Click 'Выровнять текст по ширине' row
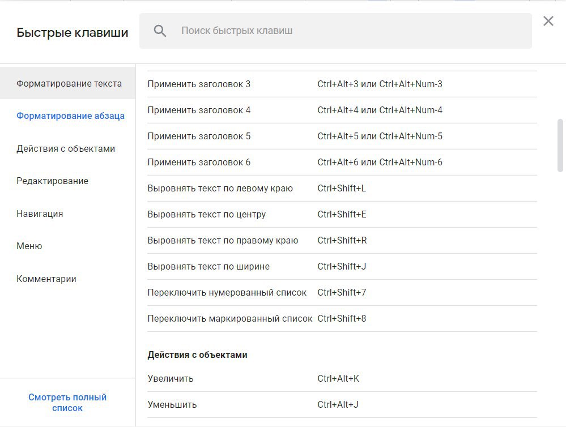The image size is (566, 427). [x=208, y=267]
